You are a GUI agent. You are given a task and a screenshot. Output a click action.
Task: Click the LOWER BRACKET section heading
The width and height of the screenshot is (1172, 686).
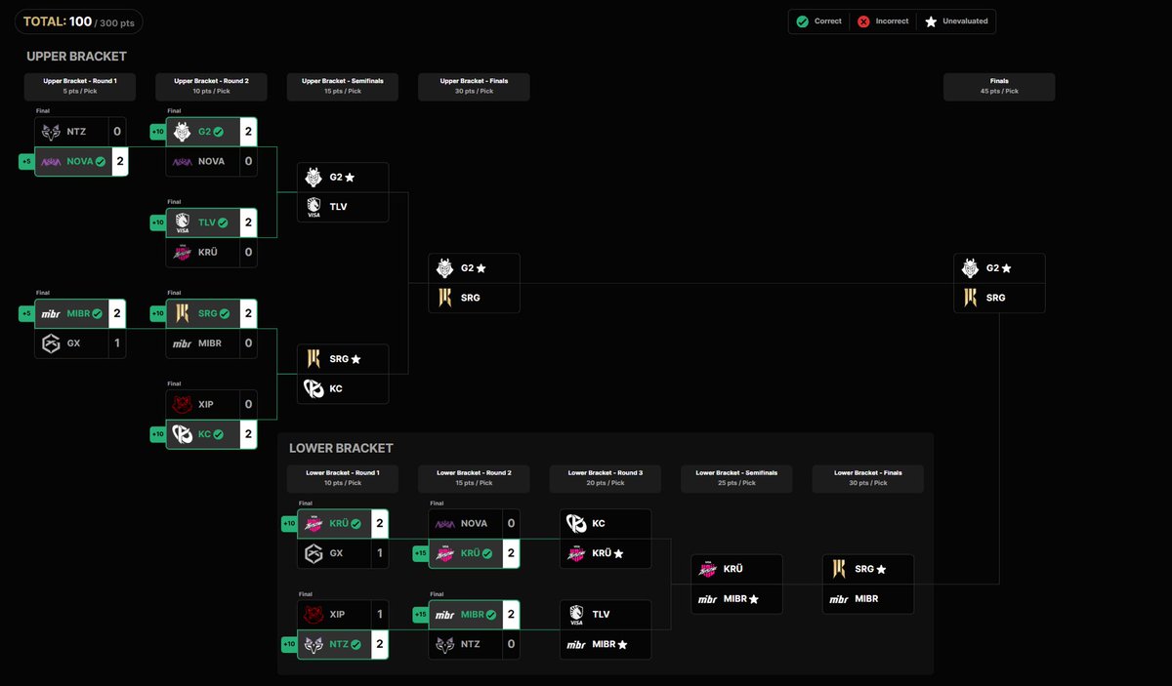click(x=341, y=448)
